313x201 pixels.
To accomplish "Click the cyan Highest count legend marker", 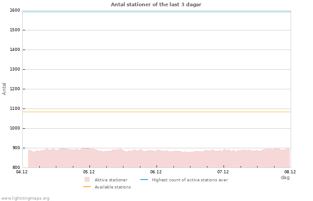I will 144,180.
